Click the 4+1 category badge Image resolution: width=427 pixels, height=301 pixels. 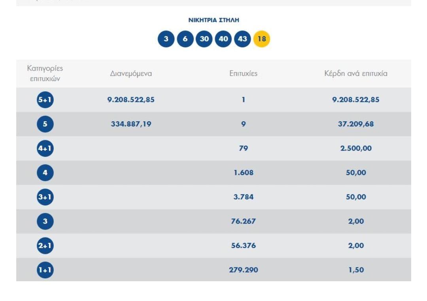(45, 149)
